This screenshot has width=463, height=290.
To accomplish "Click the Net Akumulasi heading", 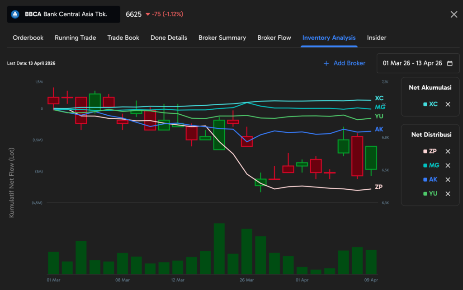I will point(430,88).
